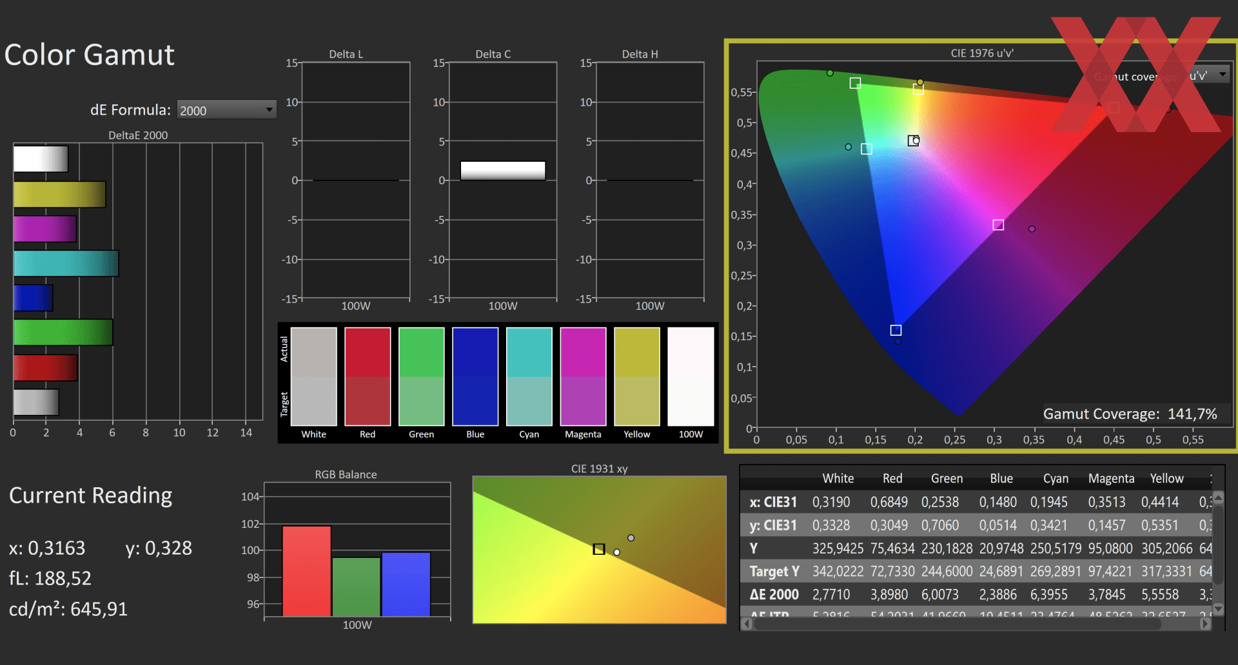Select the Magenta color swatch
1238x665 pixels.
(x=583, y=376)
